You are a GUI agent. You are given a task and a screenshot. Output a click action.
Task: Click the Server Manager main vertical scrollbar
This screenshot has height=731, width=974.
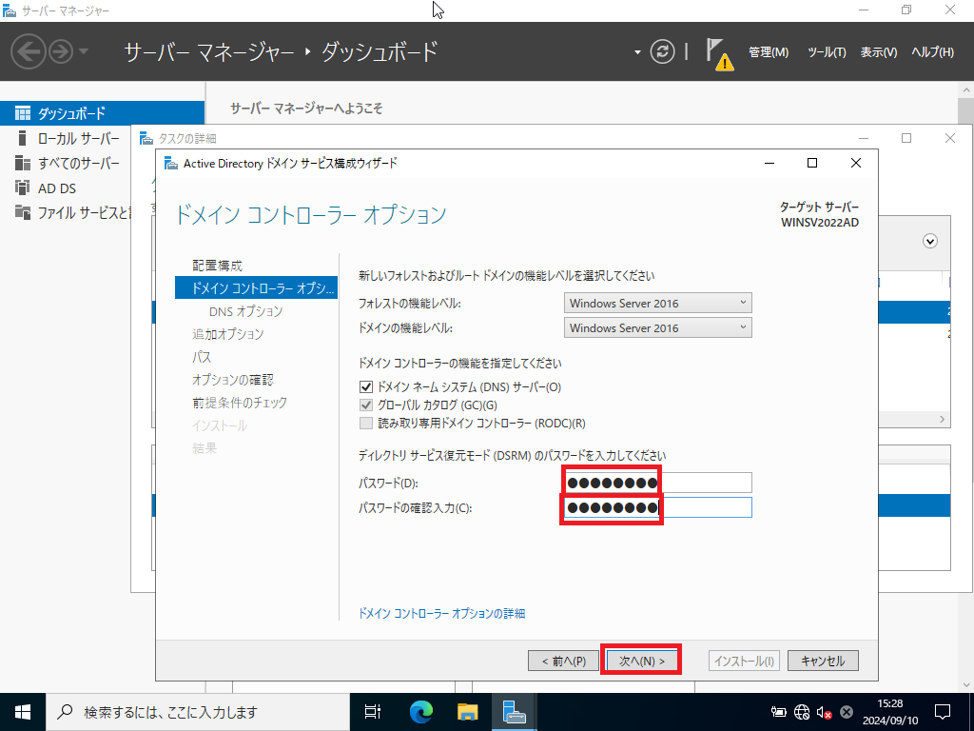click(966, 386)
